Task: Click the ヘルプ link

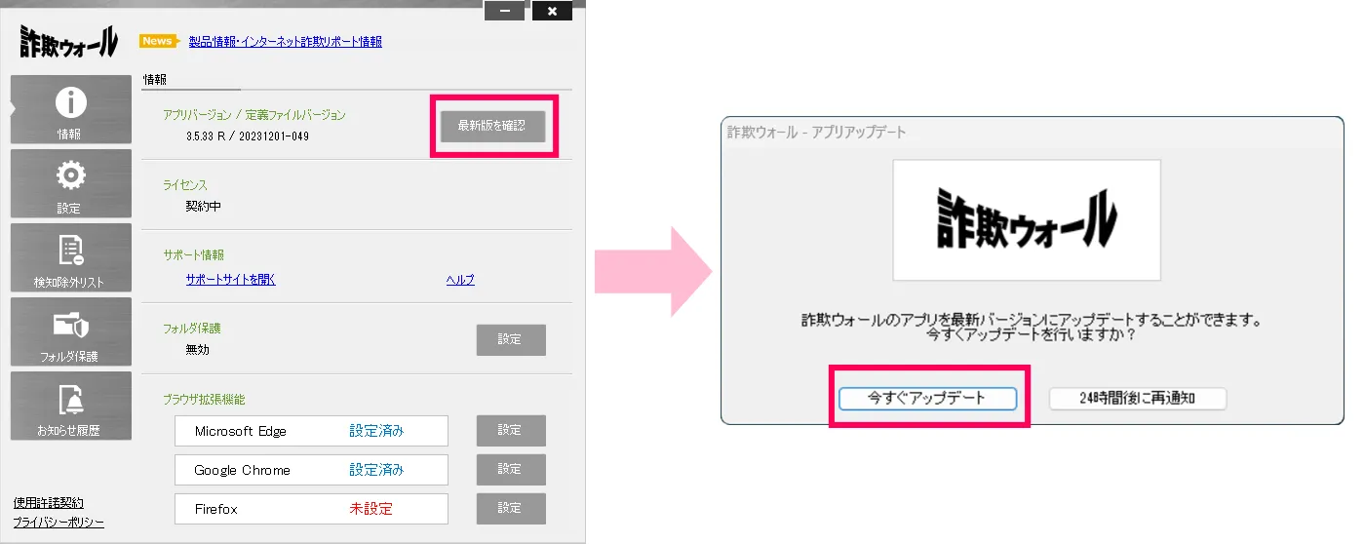Action: point(460,280)
